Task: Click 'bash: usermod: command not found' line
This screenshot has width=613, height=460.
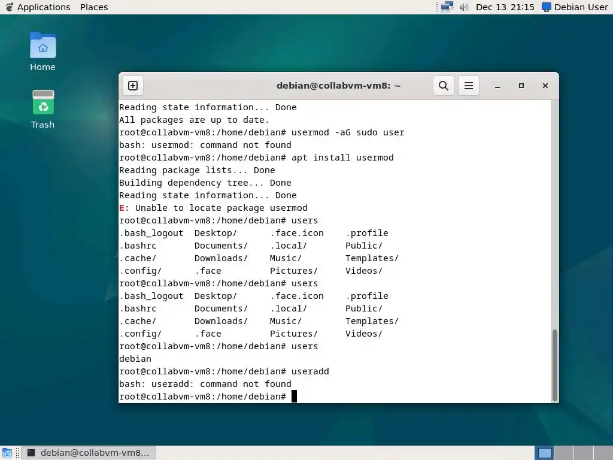Action: [205, 145]
